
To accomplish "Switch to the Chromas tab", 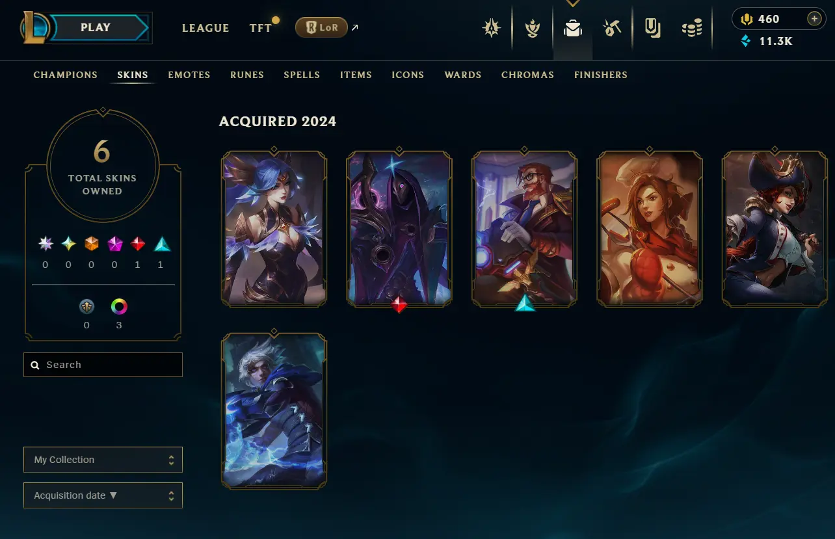I will (528, 75).
